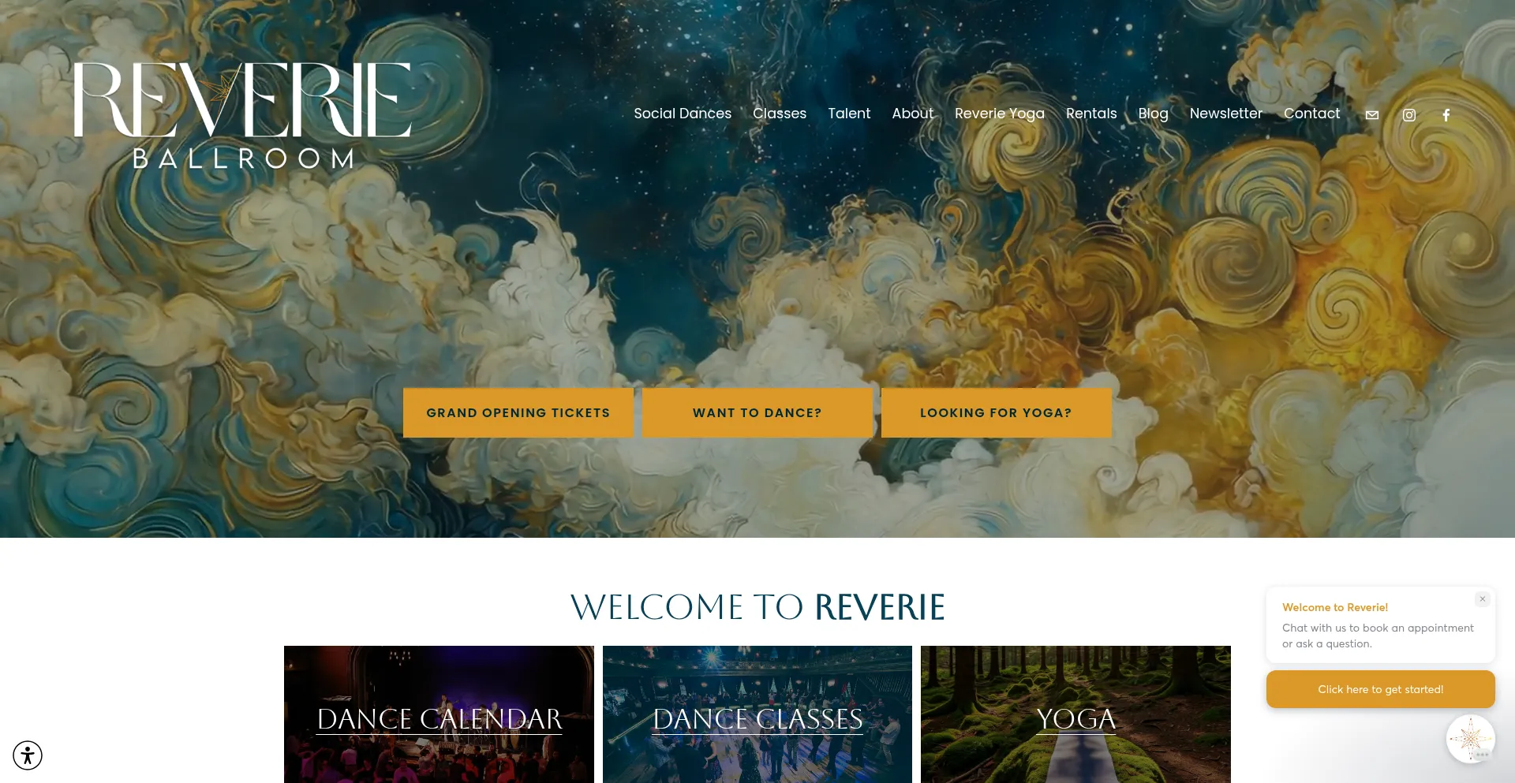1515x783 pixels.
Task: Go to the Newsletter page
Action: coord(1226,114)
